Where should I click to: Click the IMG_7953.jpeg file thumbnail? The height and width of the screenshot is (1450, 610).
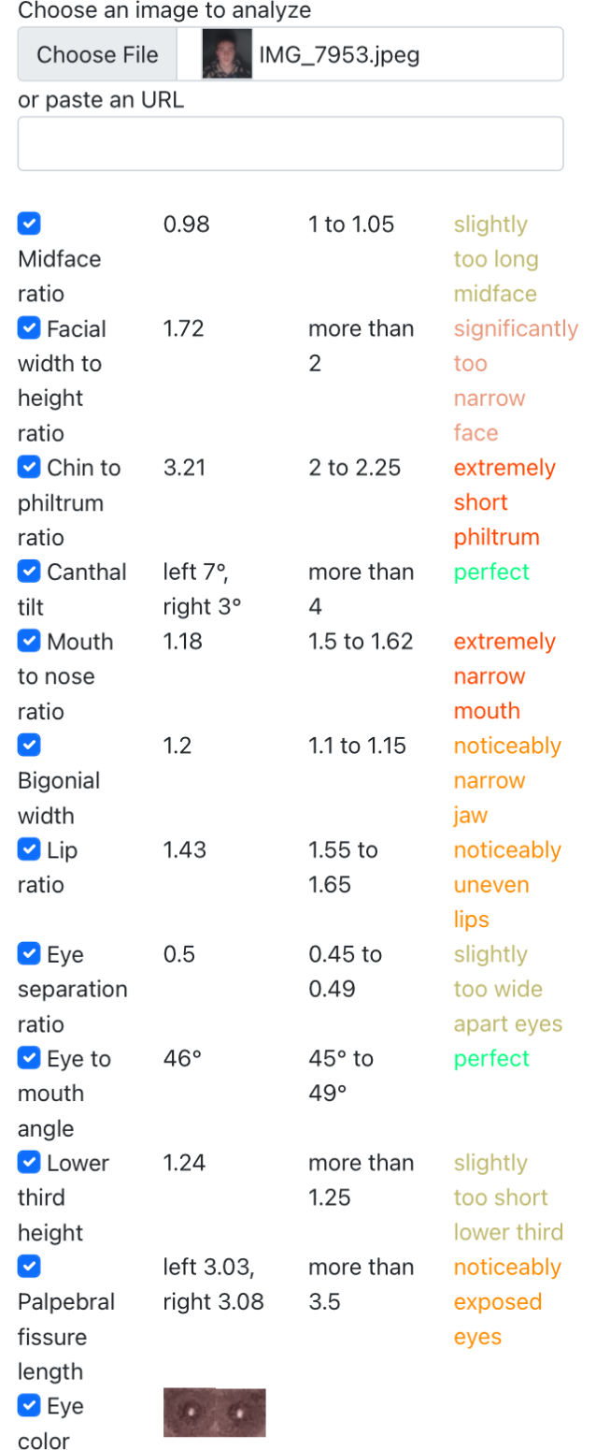point(227,54)
